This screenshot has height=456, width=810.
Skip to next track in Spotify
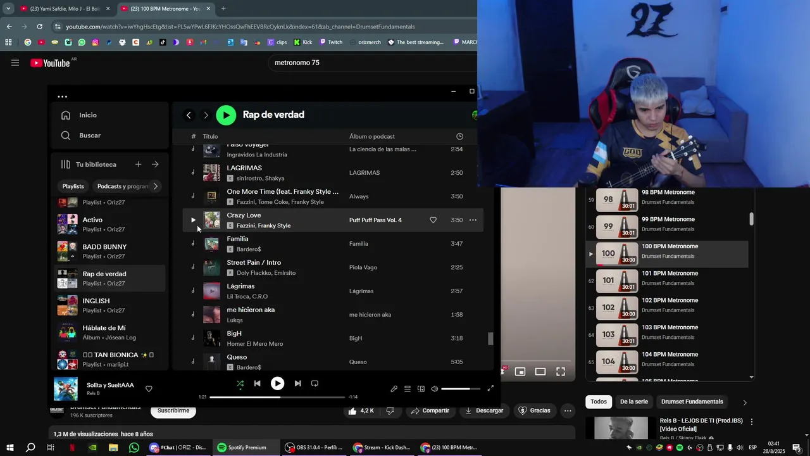click(297, 384)
